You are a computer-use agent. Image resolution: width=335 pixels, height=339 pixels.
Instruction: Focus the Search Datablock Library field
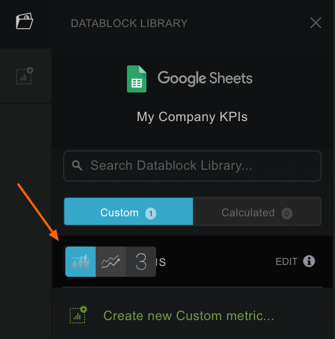click(x=200, y=165)
